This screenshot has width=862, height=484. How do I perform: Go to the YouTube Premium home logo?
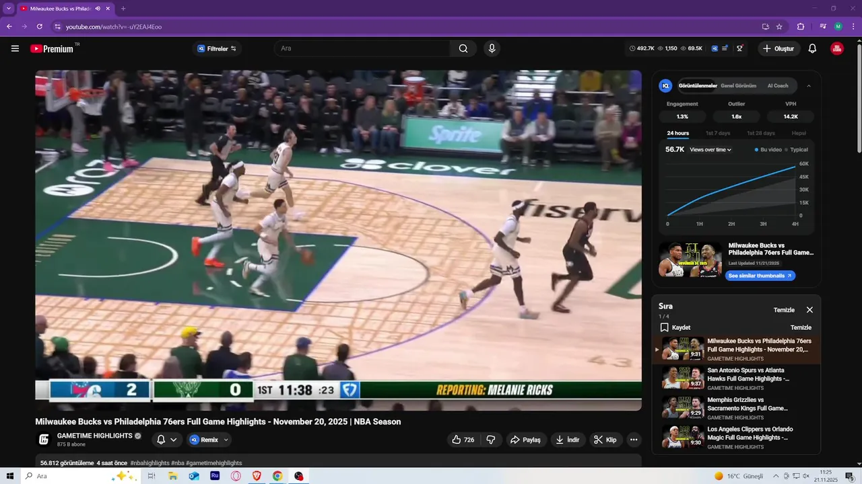click(x=52, y=48)
